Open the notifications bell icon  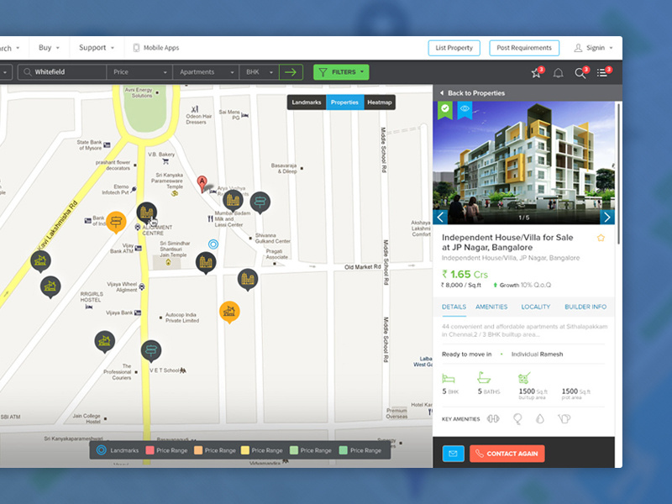coord(558,73)
